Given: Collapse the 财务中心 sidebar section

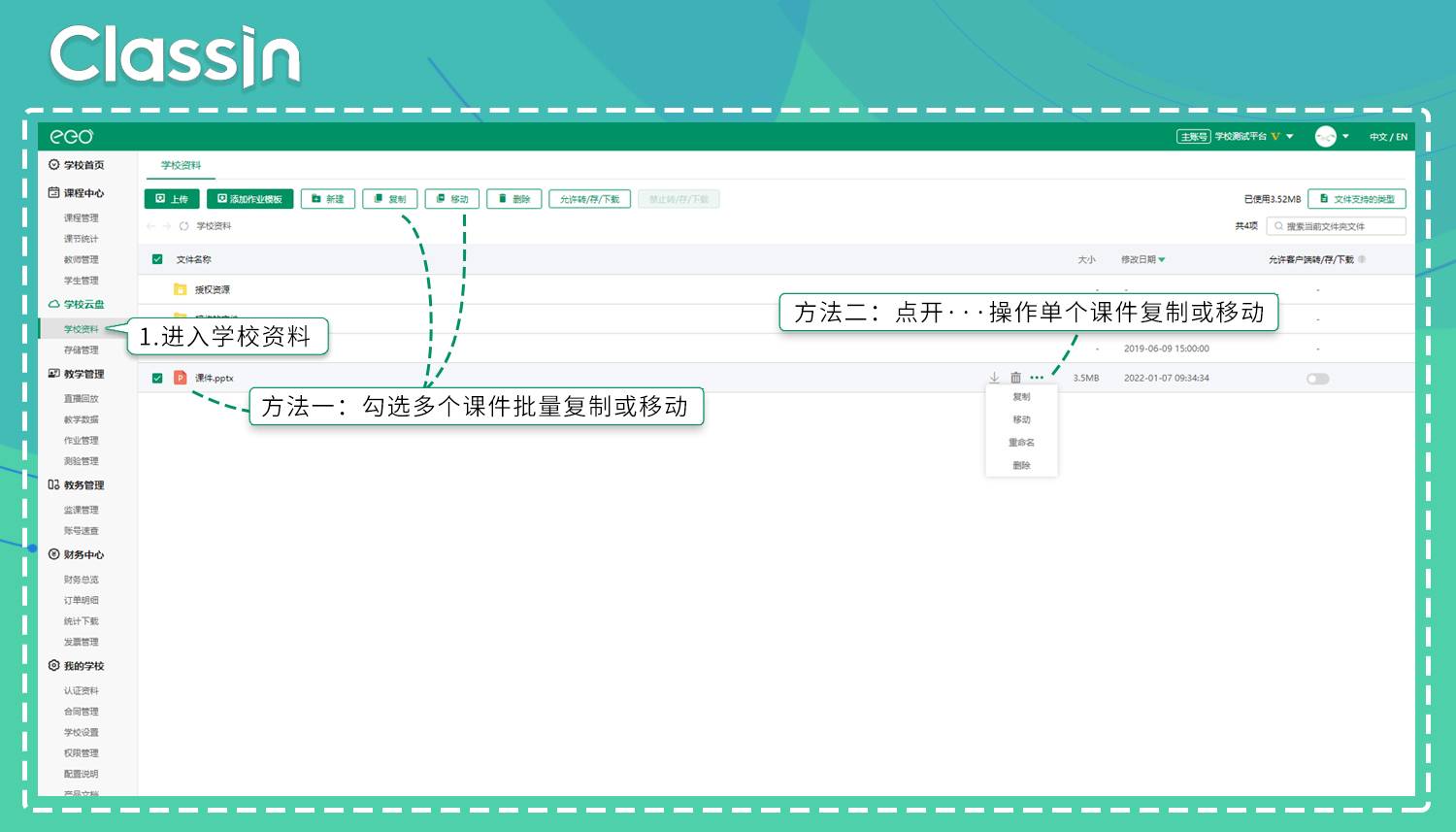Looking at the screenshot, I should [x=77, y=555].
